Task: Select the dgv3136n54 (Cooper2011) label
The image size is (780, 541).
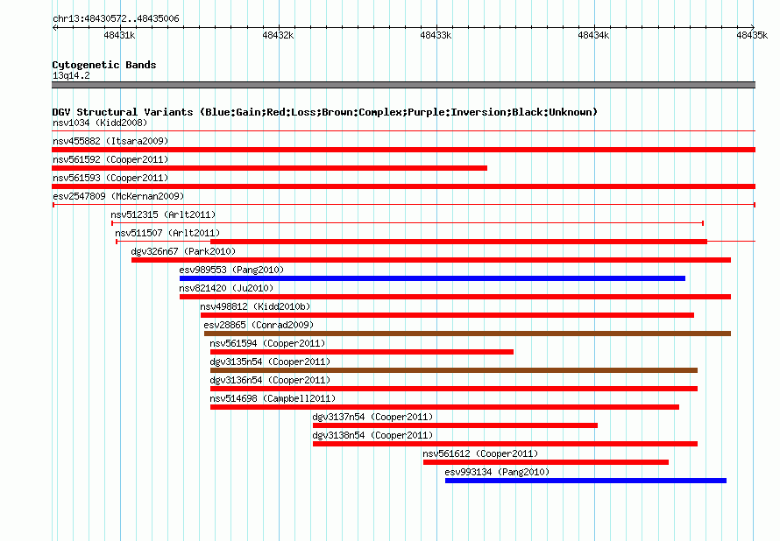Action: (x=270, y=380)
